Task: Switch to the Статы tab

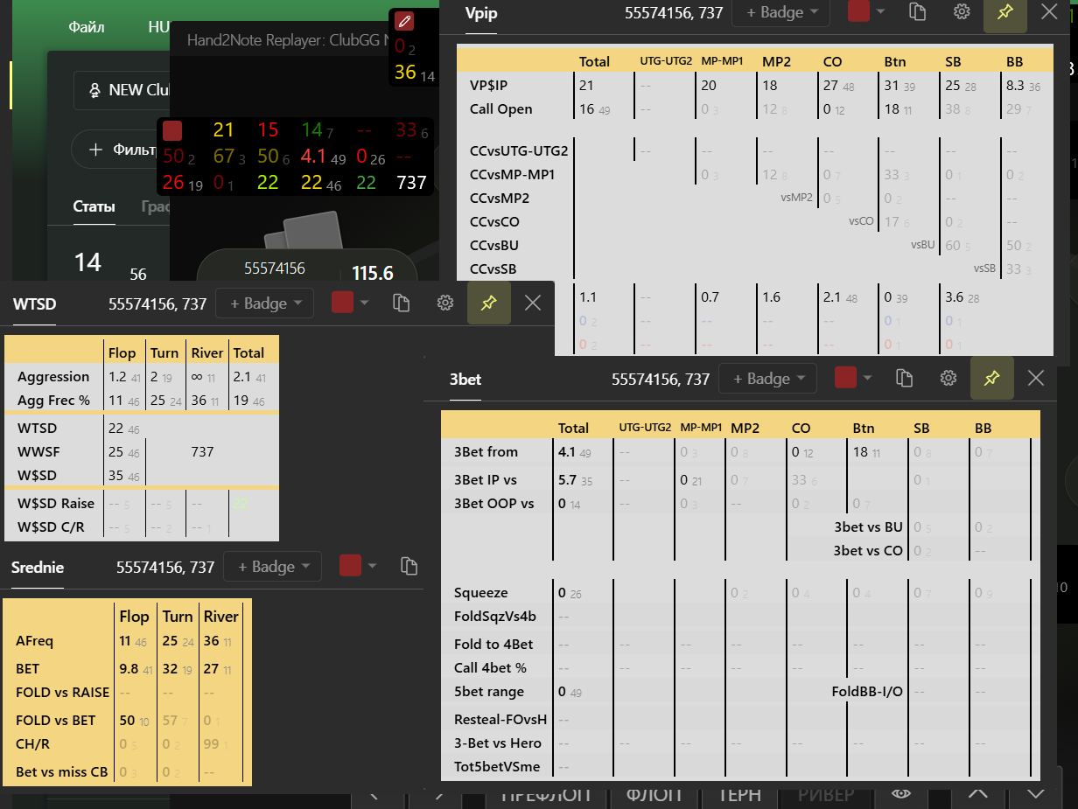Action: (94, 207)
